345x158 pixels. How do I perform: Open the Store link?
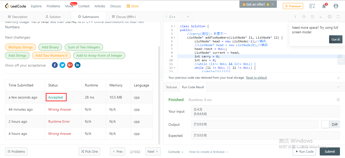pos(133,6)
